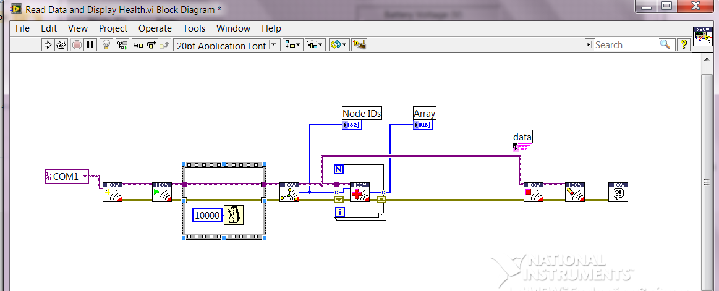Select the XBOW Start (green play) VI
Image resolution: width=719 pixels, height=291 pixels.
162,192
